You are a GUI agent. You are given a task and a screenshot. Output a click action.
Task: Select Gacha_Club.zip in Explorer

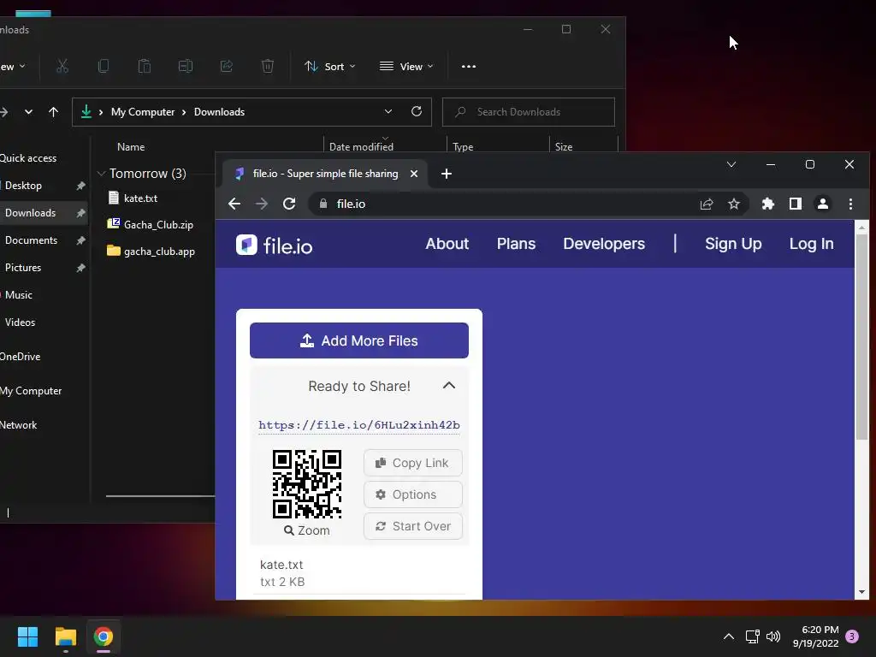tap(151, 225)
